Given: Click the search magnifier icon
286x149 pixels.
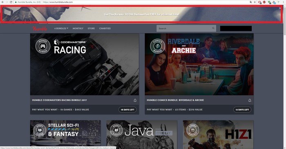Looking at the screenshot, I should click(x=213, y=28).
